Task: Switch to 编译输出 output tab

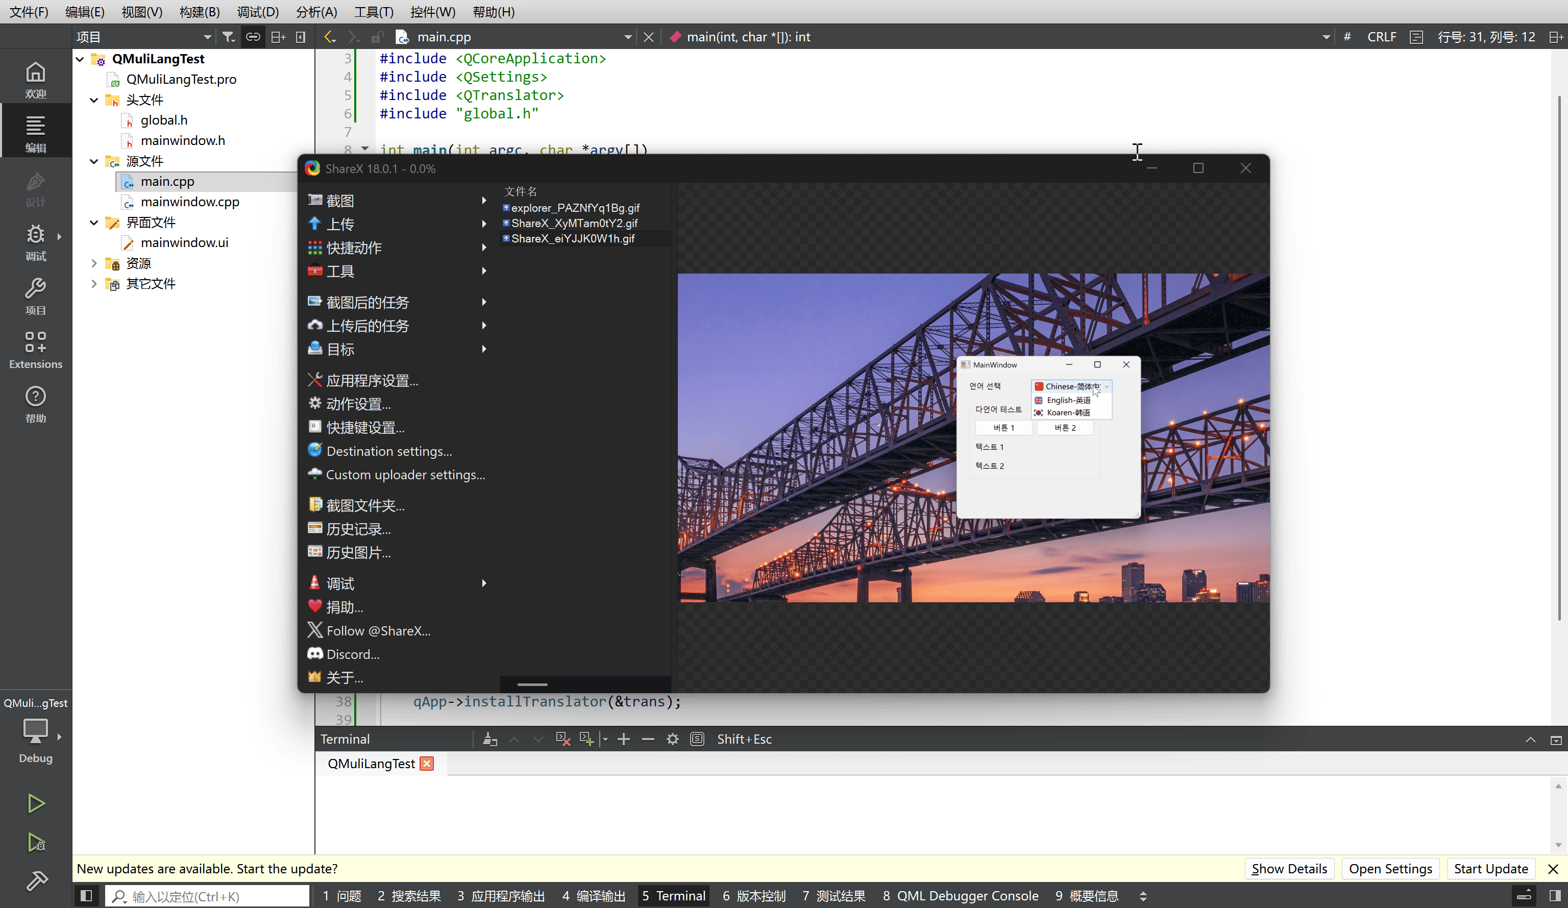Action: pyautogui.click(x=594, y=896)
